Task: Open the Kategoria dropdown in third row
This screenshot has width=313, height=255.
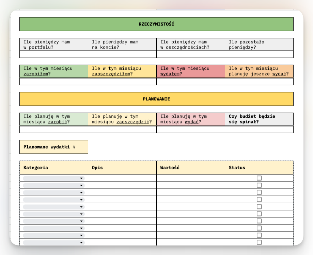Action: click(x=54, y=193)
